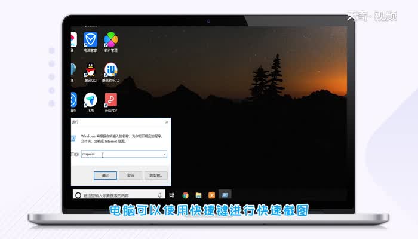Close the Run dialog with X
Image resolution: width=418 pixels, height=239 pixels.
point(167,122)
